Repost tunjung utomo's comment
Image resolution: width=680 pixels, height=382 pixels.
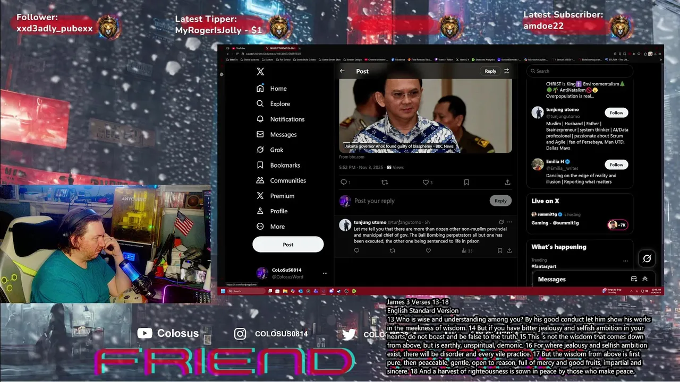coord(393,250)
